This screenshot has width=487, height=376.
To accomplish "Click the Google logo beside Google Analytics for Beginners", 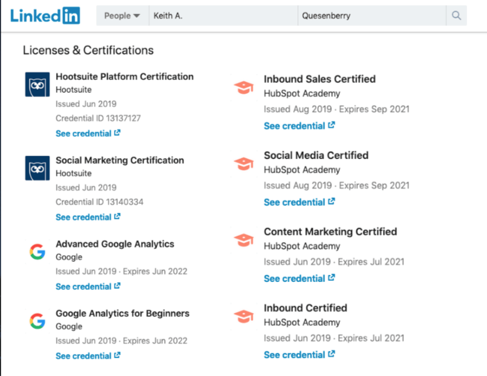I will pos(38,321).
